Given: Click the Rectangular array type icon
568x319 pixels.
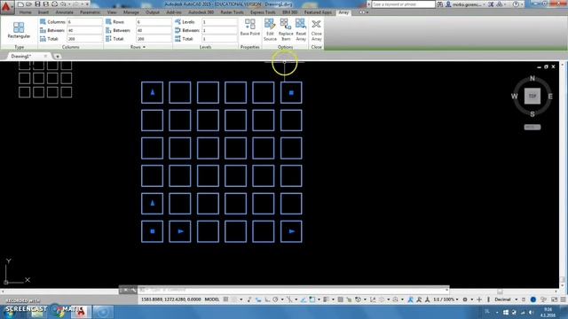Looking at the screenshot, I should tap(19, 30).
